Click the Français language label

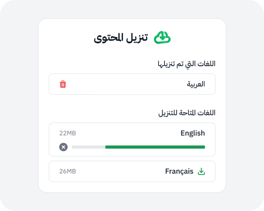[179, 172]
